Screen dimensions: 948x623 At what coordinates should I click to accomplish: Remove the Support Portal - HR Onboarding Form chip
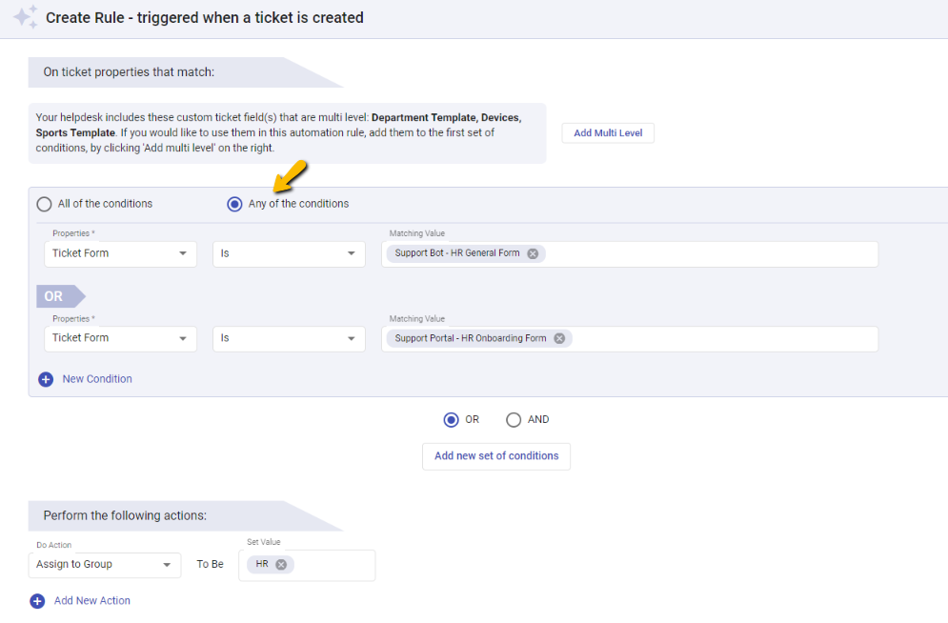click(559, 338)
